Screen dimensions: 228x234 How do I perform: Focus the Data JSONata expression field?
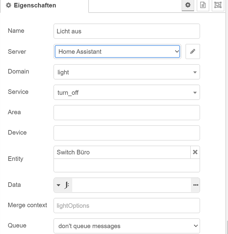131,185
